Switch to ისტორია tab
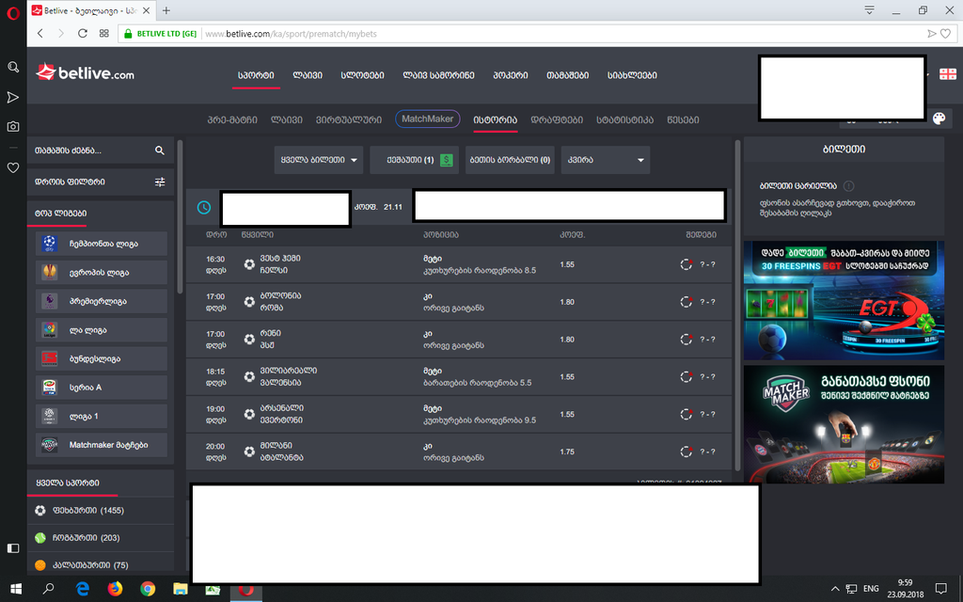 [495, 119]
